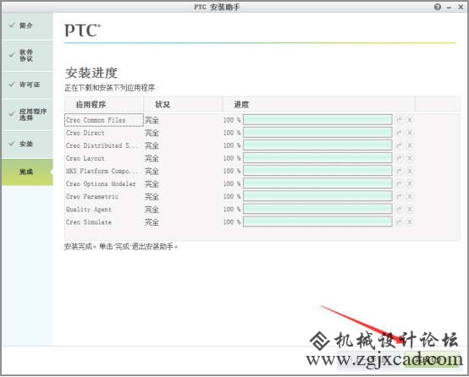The height and width of the screenshot is (377, 469).
Task: Go to the 许可证 step in sidebar
Action: coord(27,85)
